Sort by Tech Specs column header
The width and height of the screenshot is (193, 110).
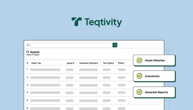108,63
